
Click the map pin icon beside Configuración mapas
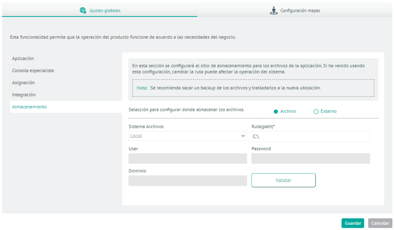(x=274, y=10)
